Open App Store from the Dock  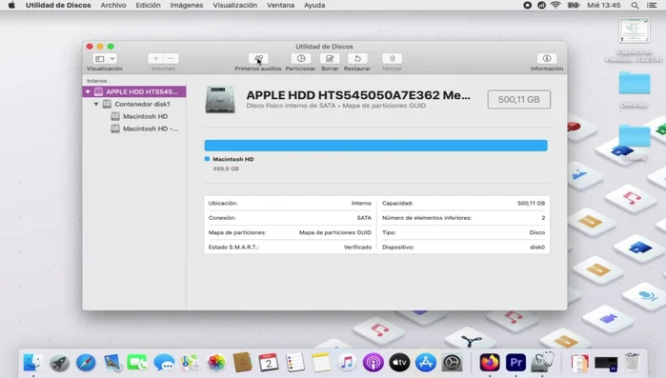click(426, 363)
